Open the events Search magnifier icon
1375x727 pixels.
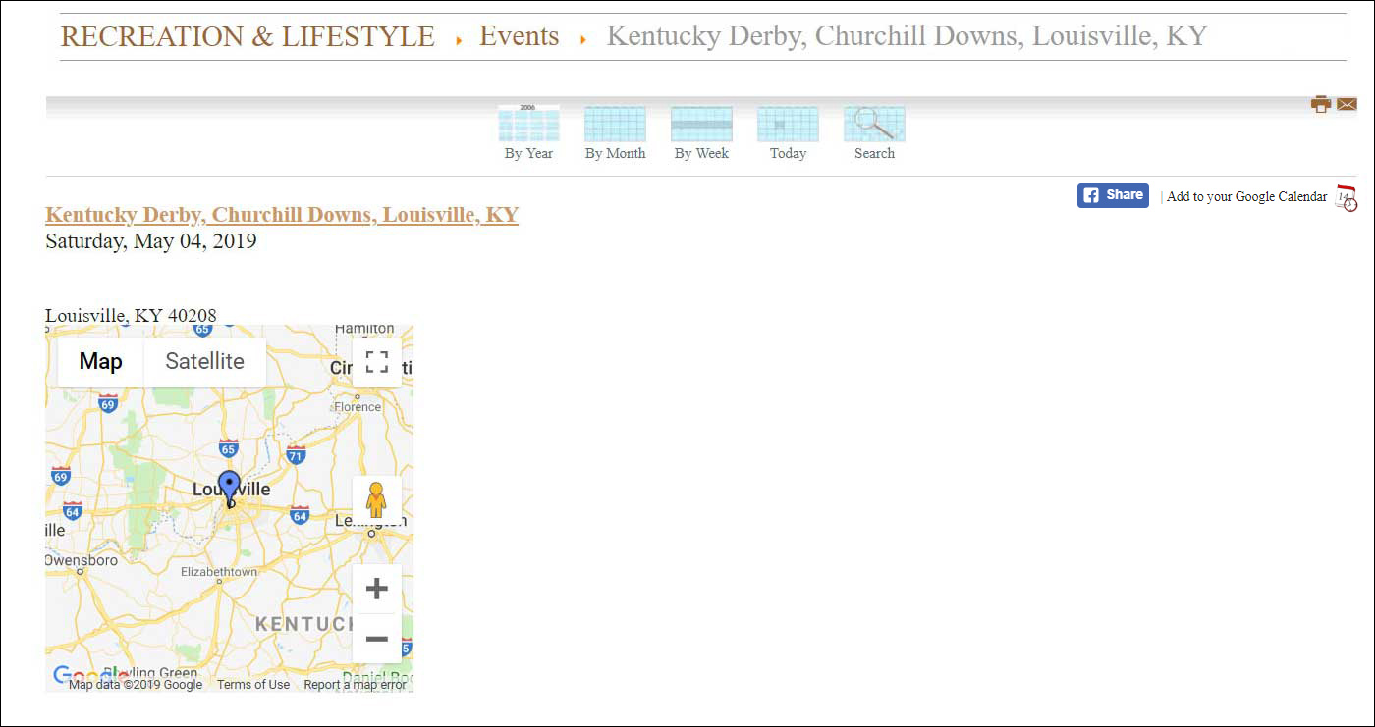click(x=874, y=125)
